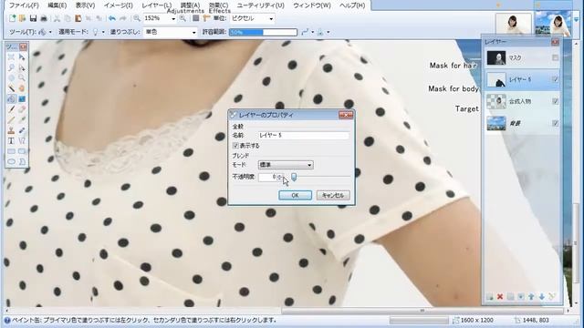584x328 pixels.
Task: Click the Open file toolbar icon
Action: [22, 18]
